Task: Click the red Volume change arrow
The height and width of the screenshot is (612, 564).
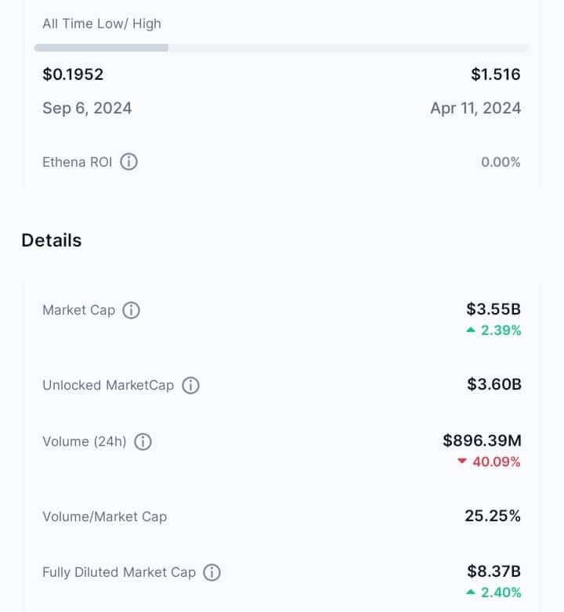Action: (462, 461)
